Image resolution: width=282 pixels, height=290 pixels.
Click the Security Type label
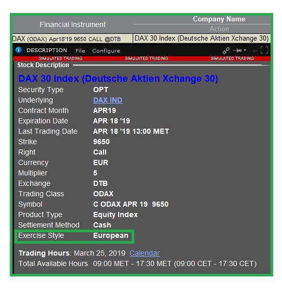41,90
